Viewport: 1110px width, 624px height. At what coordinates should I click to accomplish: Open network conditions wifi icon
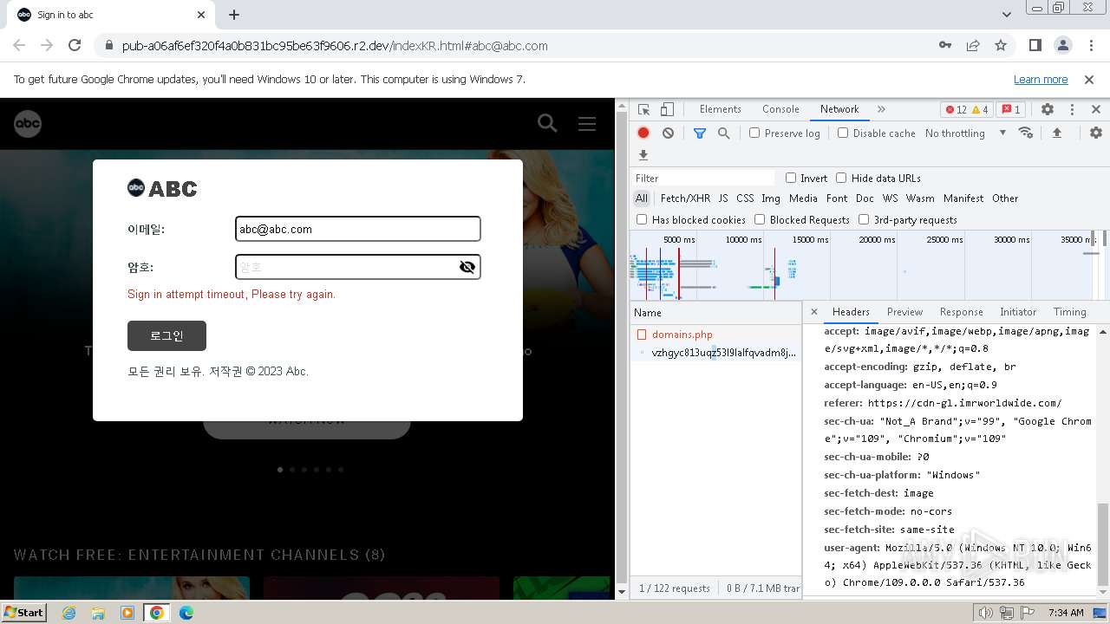coord(1026,133)
